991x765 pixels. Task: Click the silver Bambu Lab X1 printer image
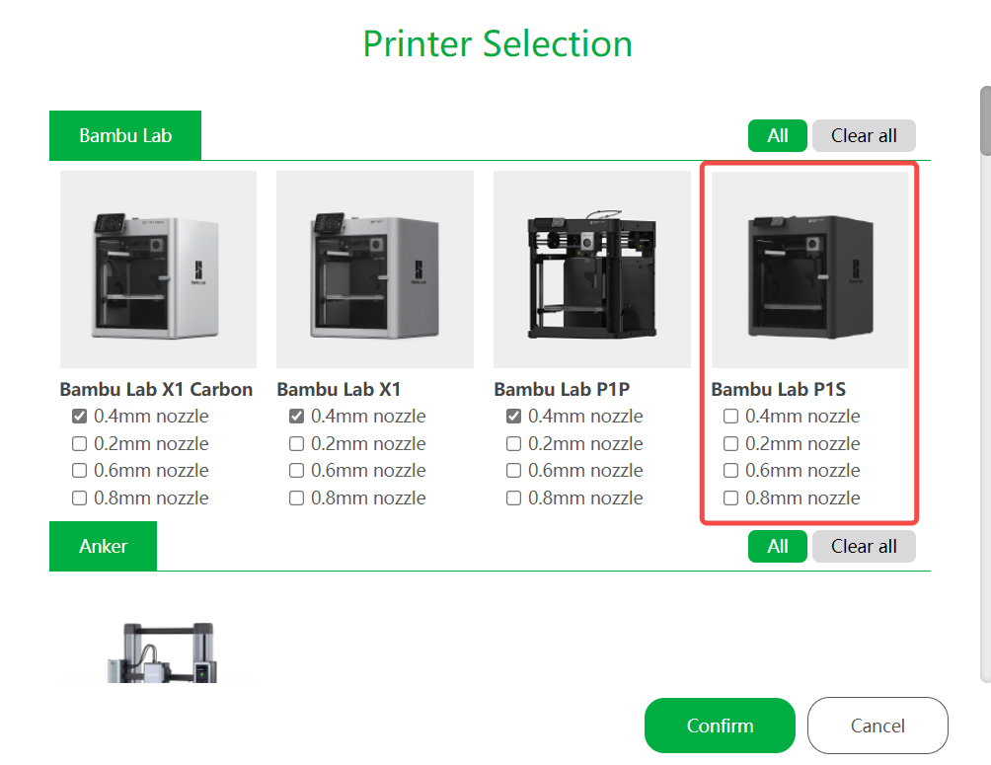tap(375, 269)
